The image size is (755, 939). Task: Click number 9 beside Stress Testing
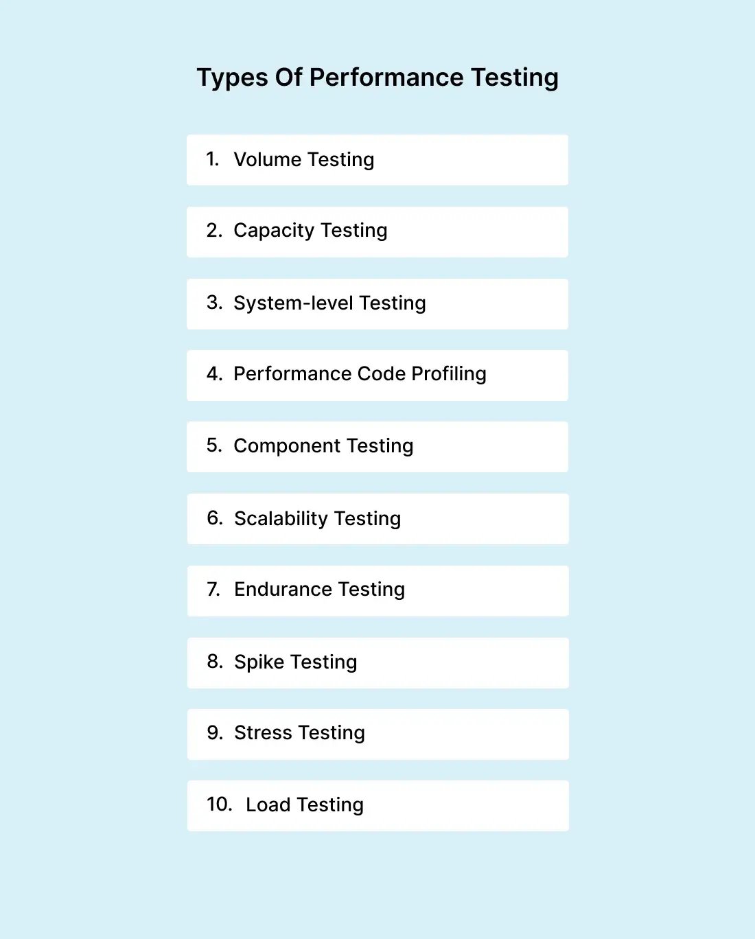click(x=215, y=733)
